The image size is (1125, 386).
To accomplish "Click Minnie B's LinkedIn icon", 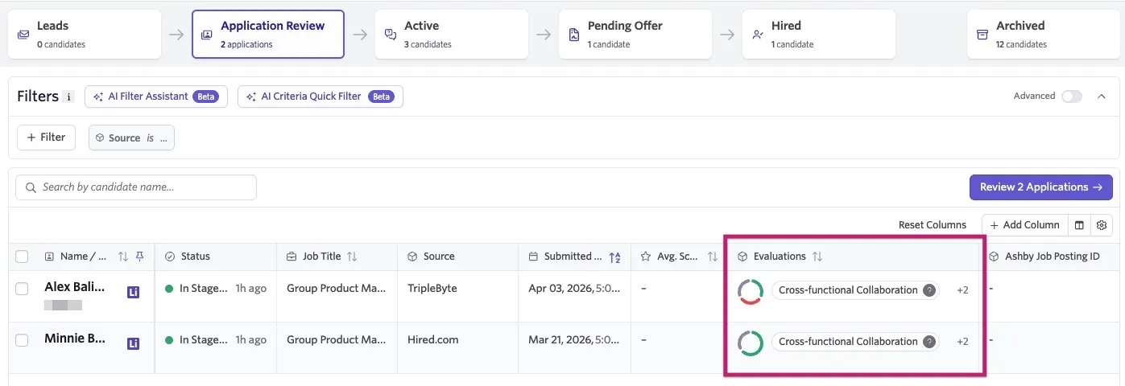I will tap(134, 343).
